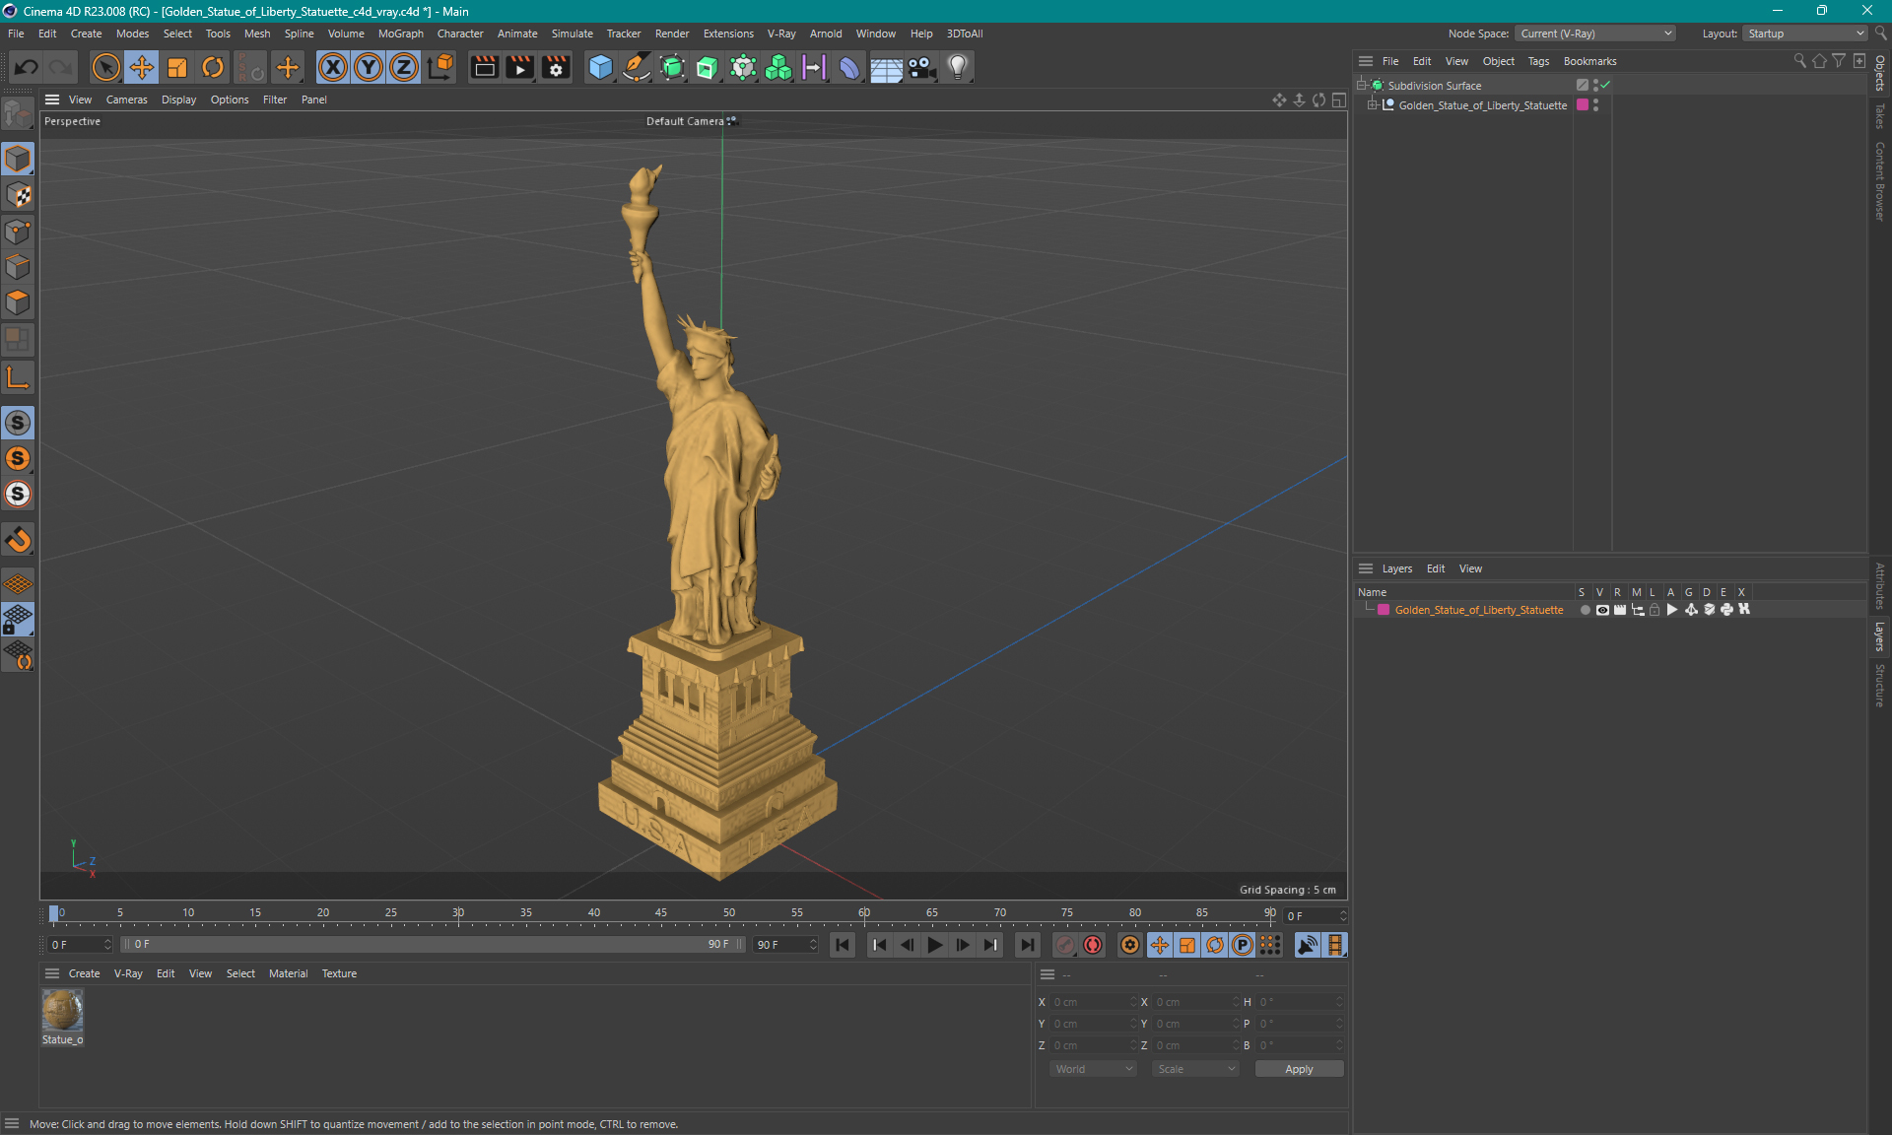The height and width of the screenshot is (1135, 1892).
Task: Open World coordinate dropdown
Action: (1093, 1069)
